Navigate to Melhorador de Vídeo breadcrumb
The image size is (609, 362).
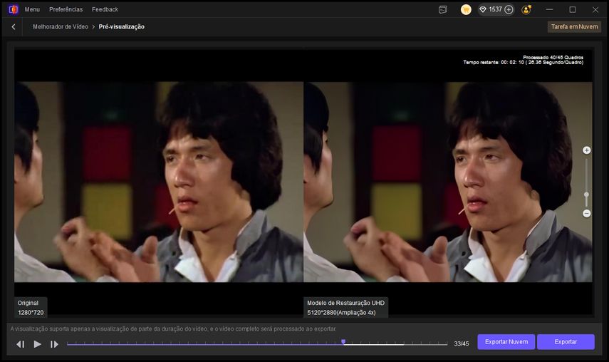(61, 27)
